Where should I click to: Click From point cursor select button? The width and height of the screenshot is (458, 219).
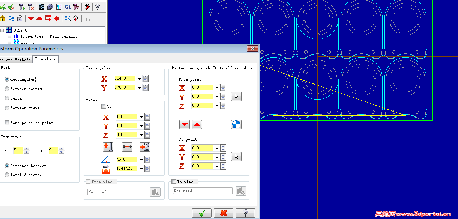236,96
